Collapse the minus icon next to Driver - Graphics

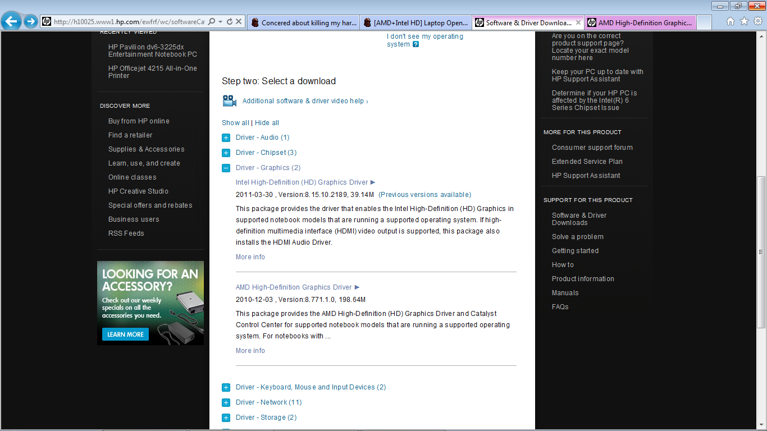pos(226,168)
